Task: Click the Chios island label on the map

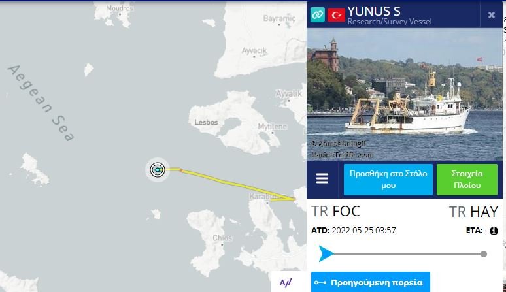Action: click(222, 238)
